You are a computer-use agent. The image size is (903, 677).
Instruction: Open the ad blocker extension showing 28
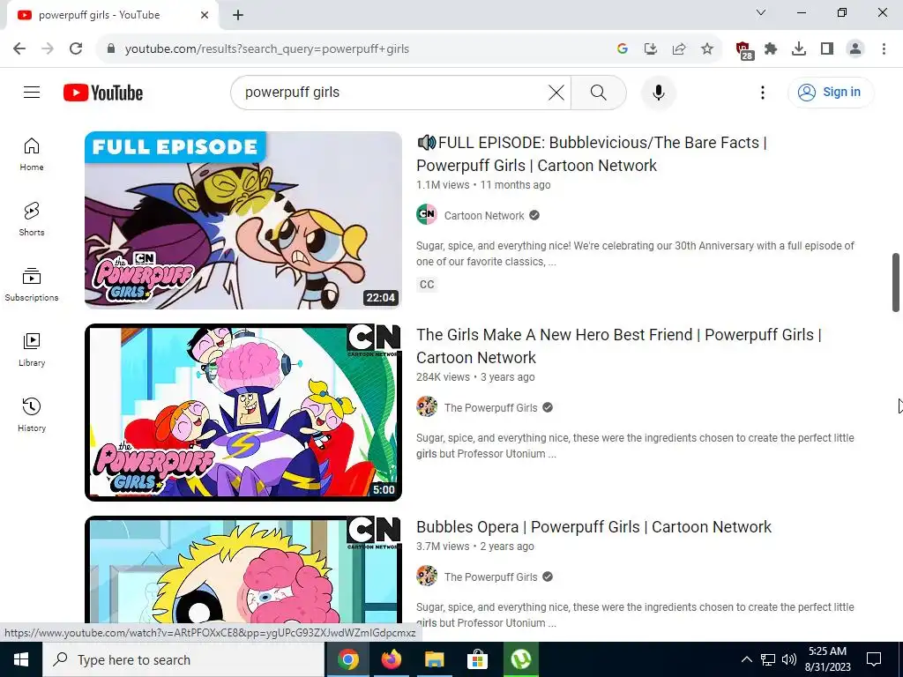click(x=744, y=50)
